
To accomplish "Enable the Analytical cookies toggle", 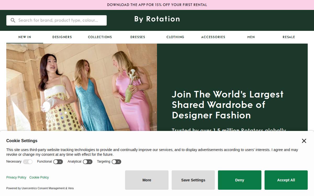I will pos(88,162).
